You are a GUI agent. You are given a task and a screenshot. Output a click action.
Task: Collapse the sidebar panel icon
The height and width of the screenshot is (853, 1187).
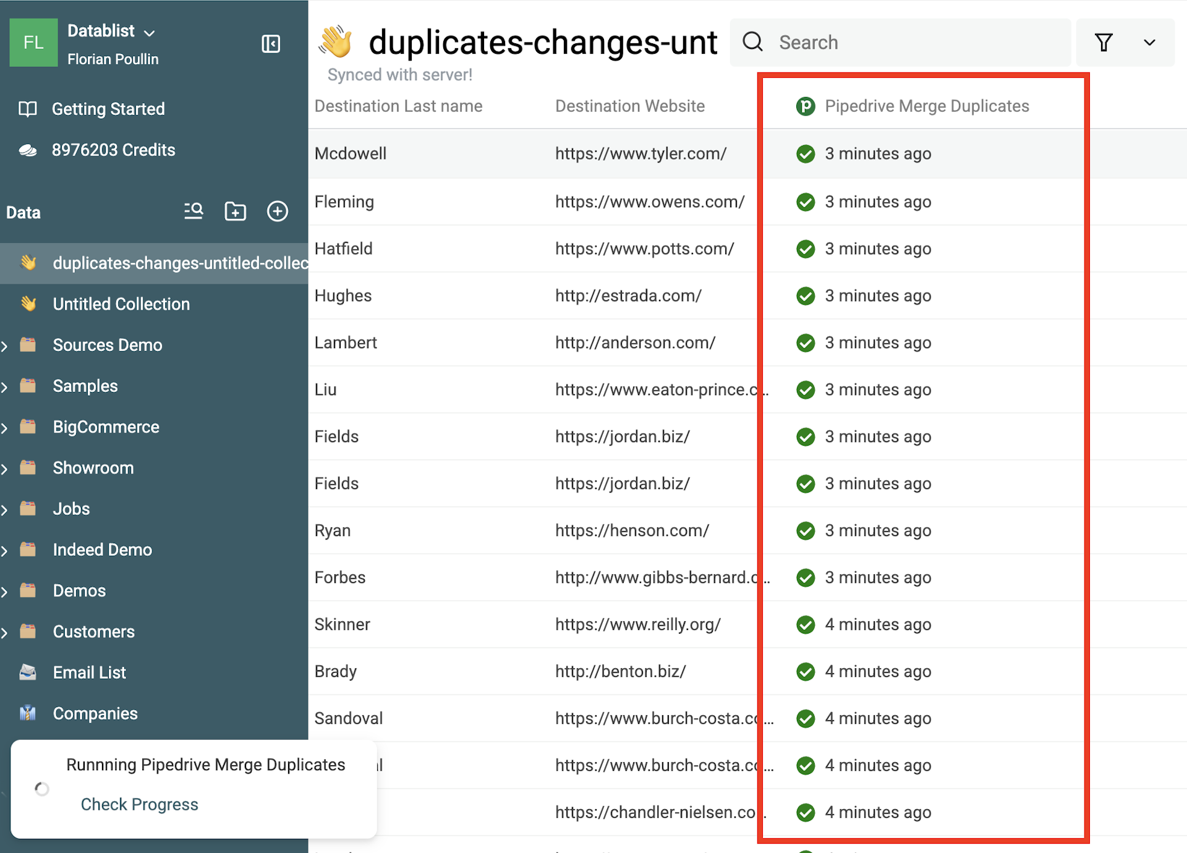pos(271,44)
